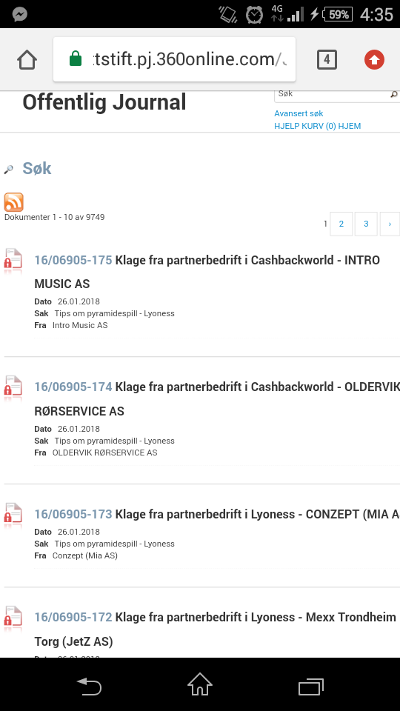Image resolution: width=400 pixels, height=711 pixels.
Task: Tap locked document icon for 16/06905-174
Action: (x=13, y=388)
